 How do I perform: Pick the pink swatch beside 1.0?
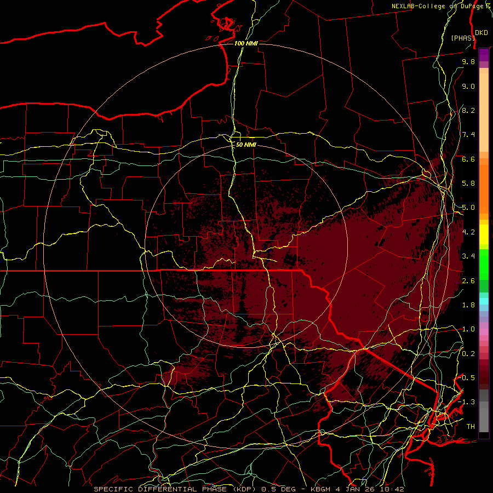point(484,332)
